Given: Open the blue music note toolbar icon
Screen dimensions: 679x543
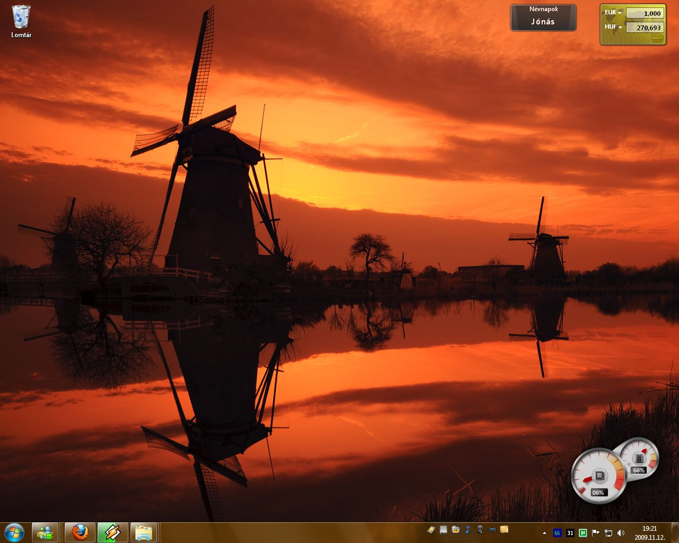Looking at the screenshot, I should click(468, 529).
